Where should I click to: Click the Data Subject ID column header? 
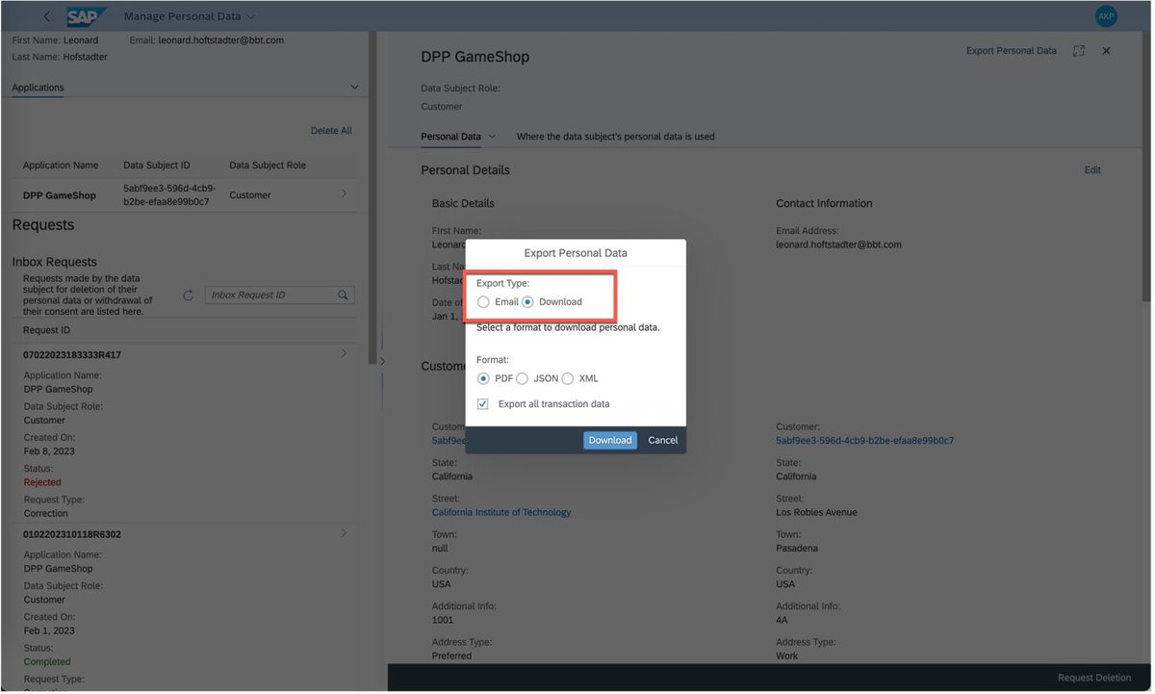[x=157, y=166]
